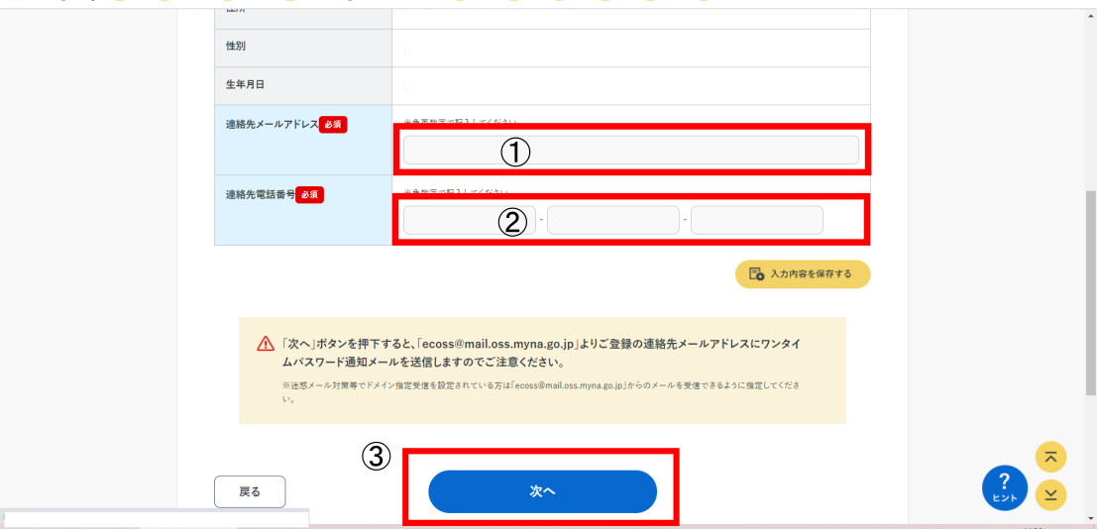Viewport: 1097px width, 529px height.
Task: Click the circled number ③ annotation
Action: pos(375,457)
